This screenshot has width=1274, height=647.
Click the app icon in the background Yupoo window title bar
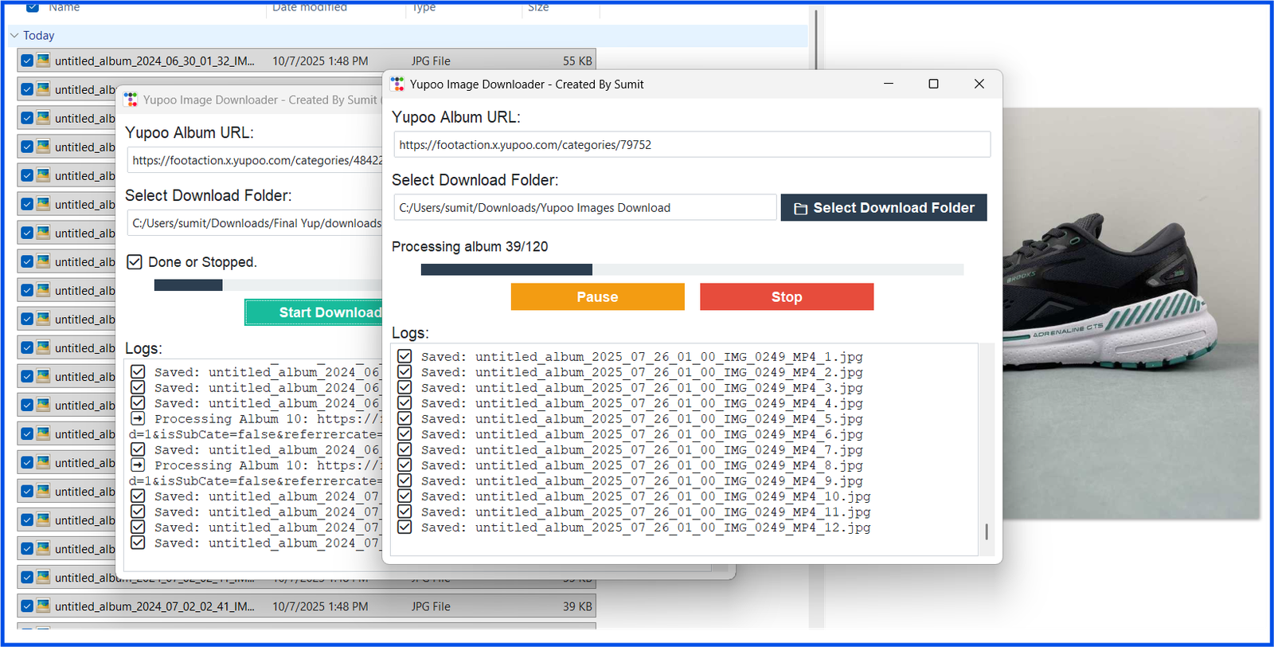[131, 100]
